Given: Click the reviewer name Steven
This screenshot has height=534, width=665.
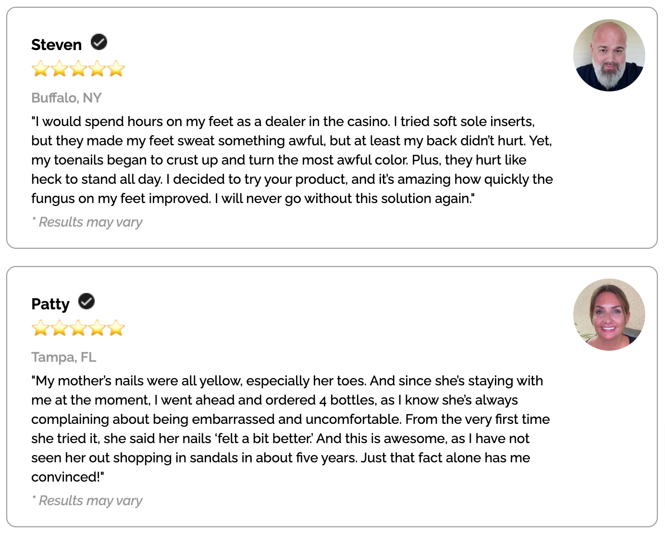Looking at the screenshot, I should (x=56, y=45).
